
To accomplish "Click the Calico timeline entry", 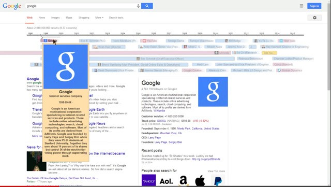I will coord(283,65).
